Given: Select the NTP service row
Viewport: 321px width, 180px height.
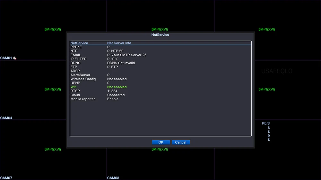Looking at the screenshot, I should 160,51.
